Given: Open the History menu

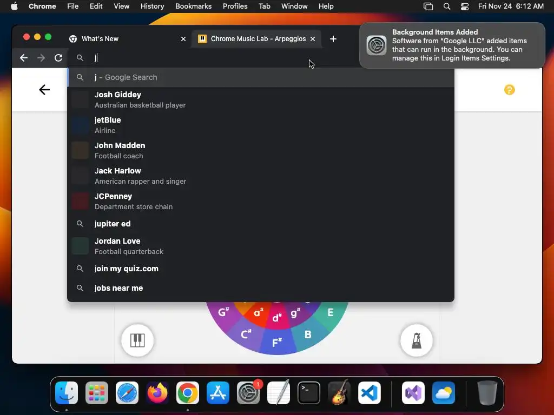Looking at the screenshot, I should coord(152,6).
